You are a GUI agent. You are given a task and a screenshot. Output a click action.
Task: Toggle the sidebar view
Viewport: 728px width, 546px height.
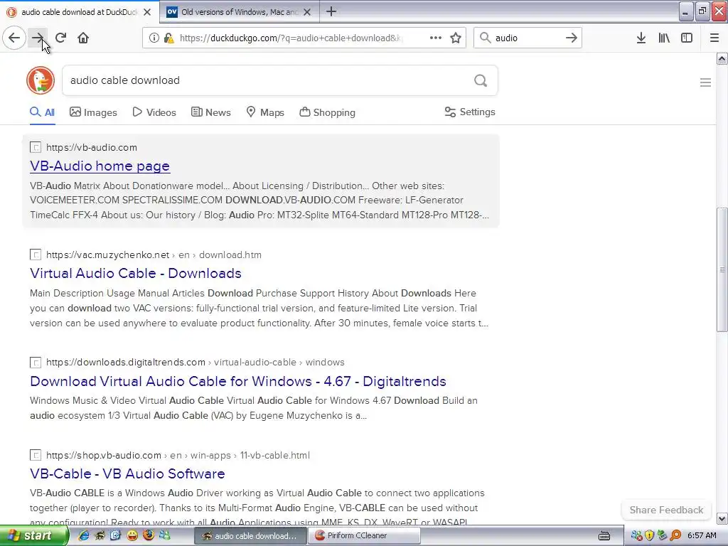point(687,38)
